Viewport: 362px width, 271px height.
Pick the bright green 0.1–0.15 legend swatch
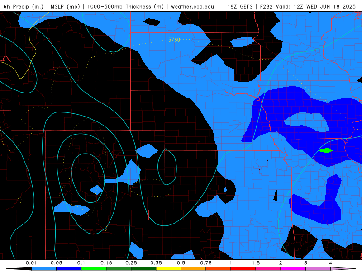pyautogui.click(x=94, y=269)
